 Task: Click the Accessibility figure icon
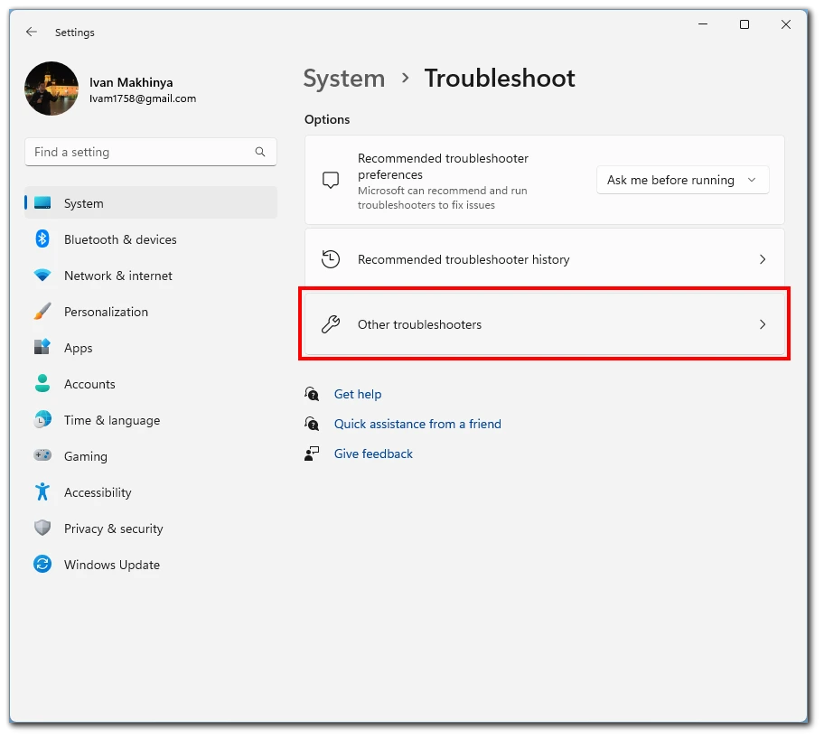point(42,492)
